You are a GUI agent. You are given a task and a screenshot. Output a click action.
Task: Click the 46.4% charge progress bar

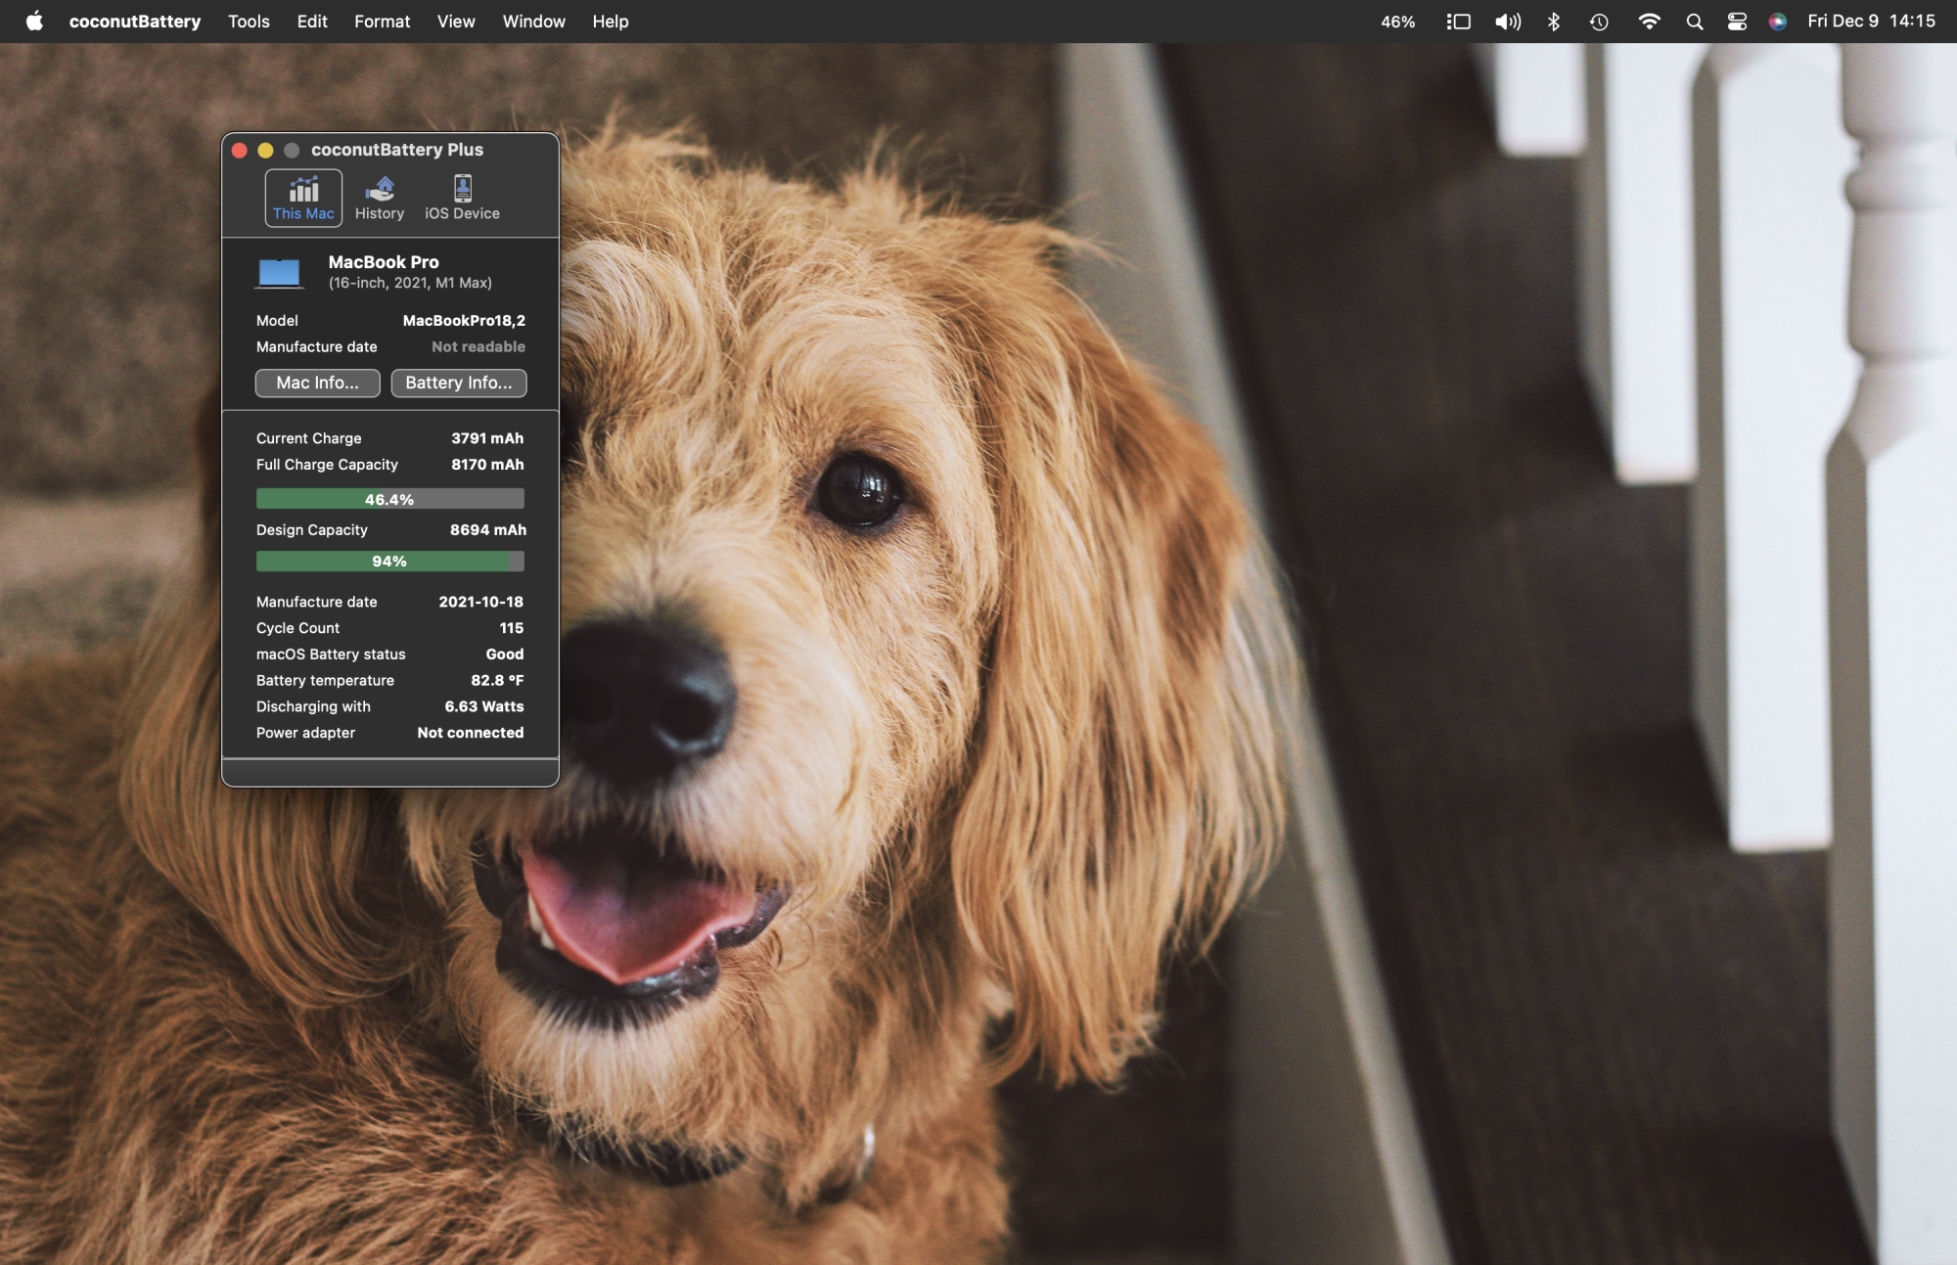click(x=389, y=499)
